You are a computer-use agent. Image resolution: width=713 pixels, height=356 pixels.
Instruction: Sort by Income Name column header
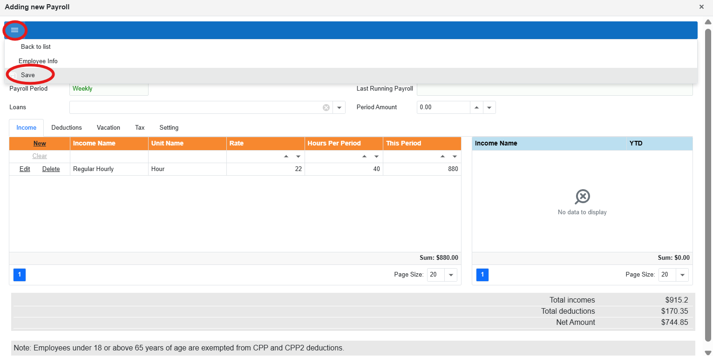point(109,143)
